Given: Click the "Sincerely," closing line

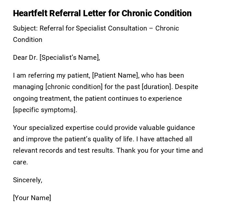Looking at the screenshot, I should [28, 180].
